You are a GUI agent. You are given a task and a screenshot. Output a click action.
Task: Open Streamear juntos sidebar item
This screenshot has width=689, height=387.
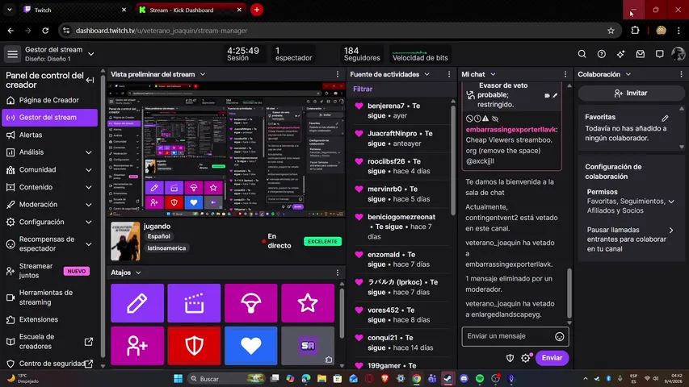pos(49,271)
